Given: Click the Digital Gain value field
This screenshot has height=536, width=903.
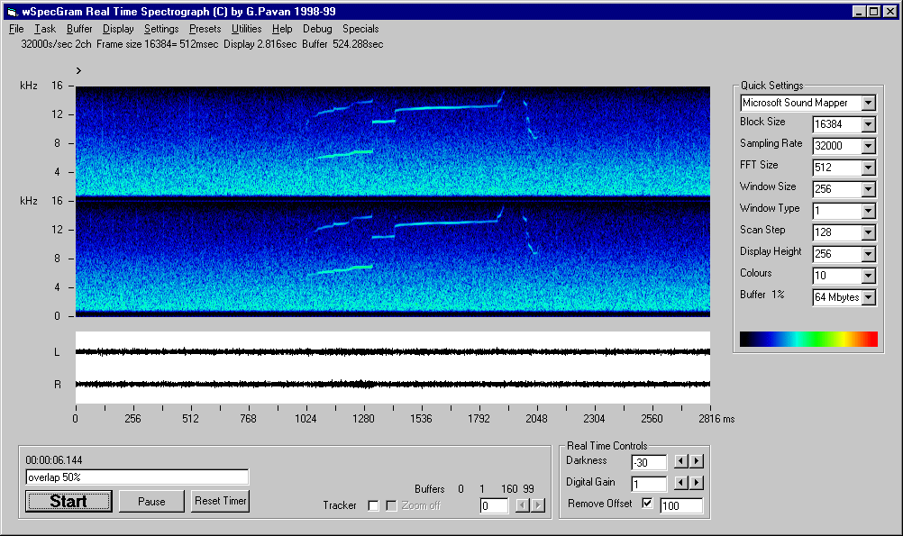Looking at the screenshot, I should 649,484.
